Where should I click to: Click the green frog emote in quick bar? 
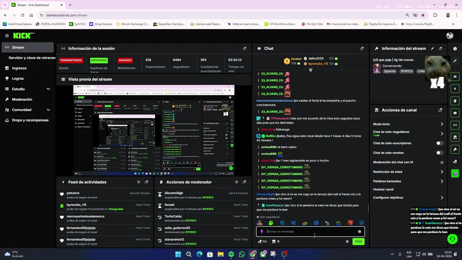[x=271, y=223]
